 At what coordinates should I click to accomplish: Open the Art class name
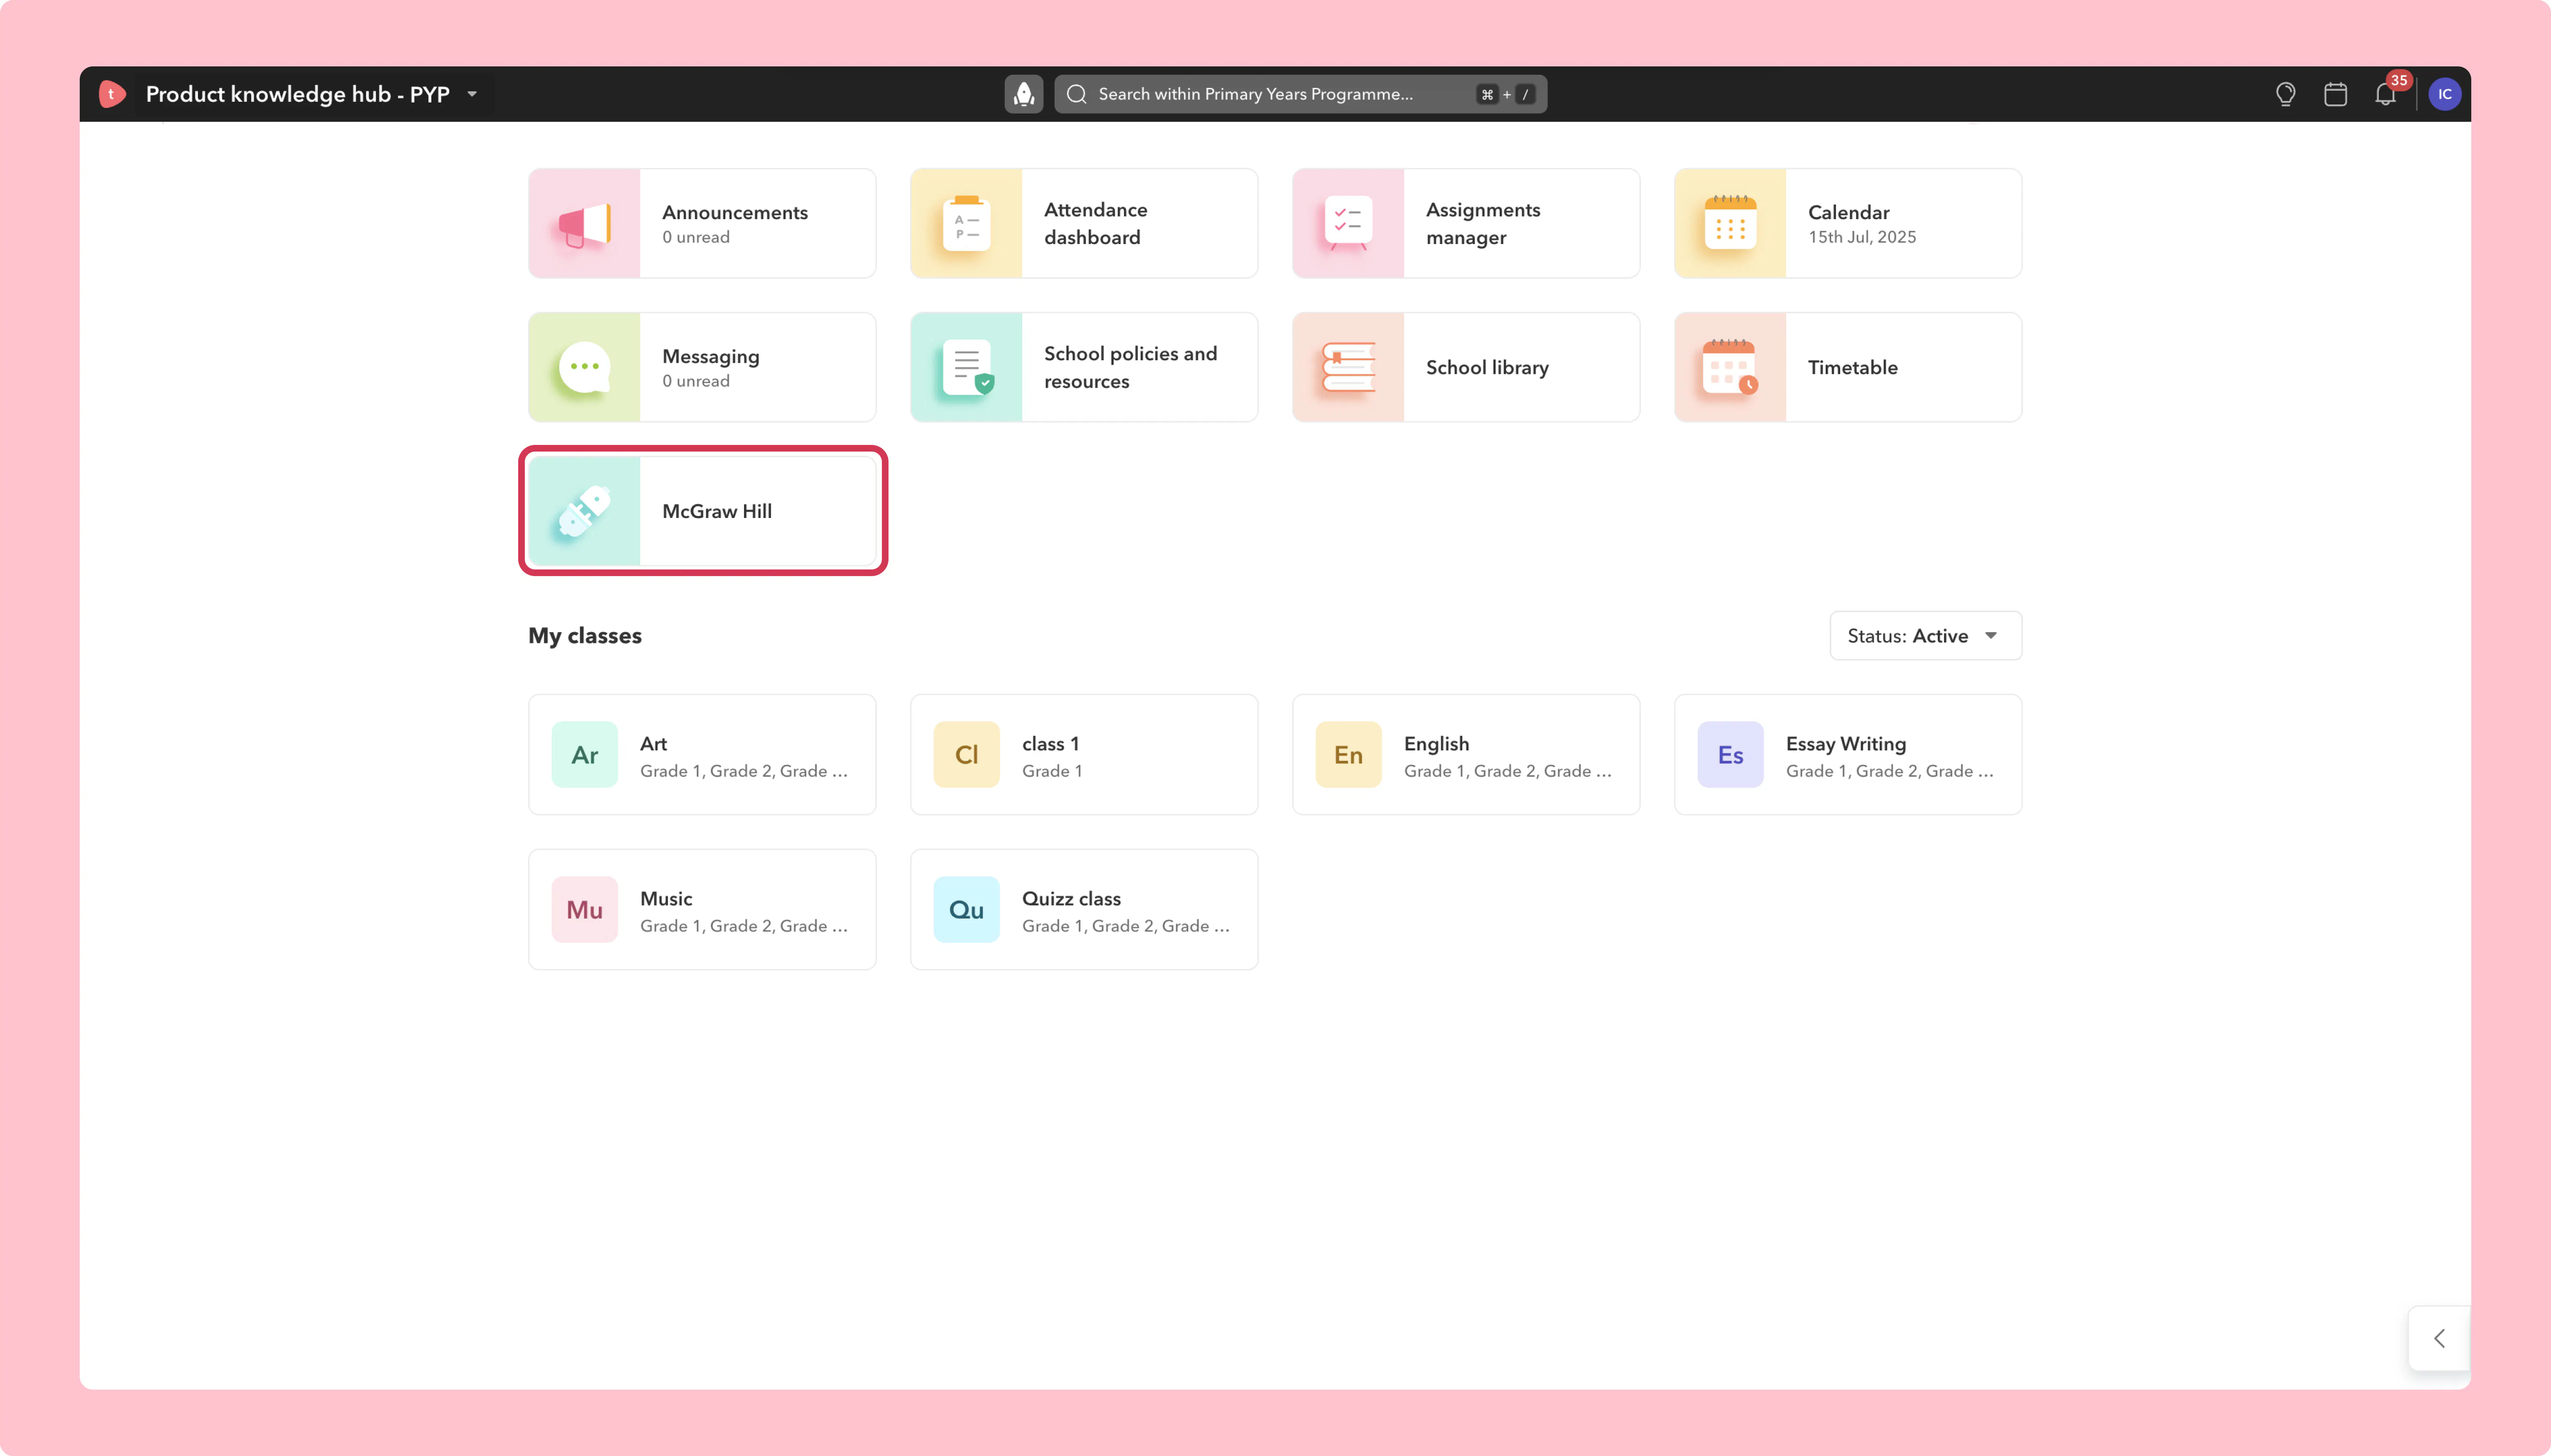pyautogui.click(x=653, y=744)
